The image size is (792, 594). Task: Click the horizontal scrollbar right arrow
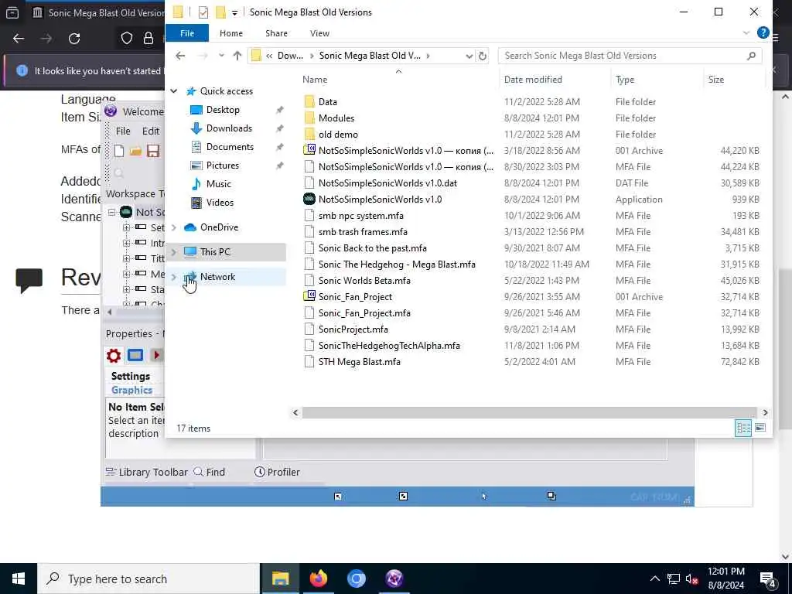coord(765,413)
